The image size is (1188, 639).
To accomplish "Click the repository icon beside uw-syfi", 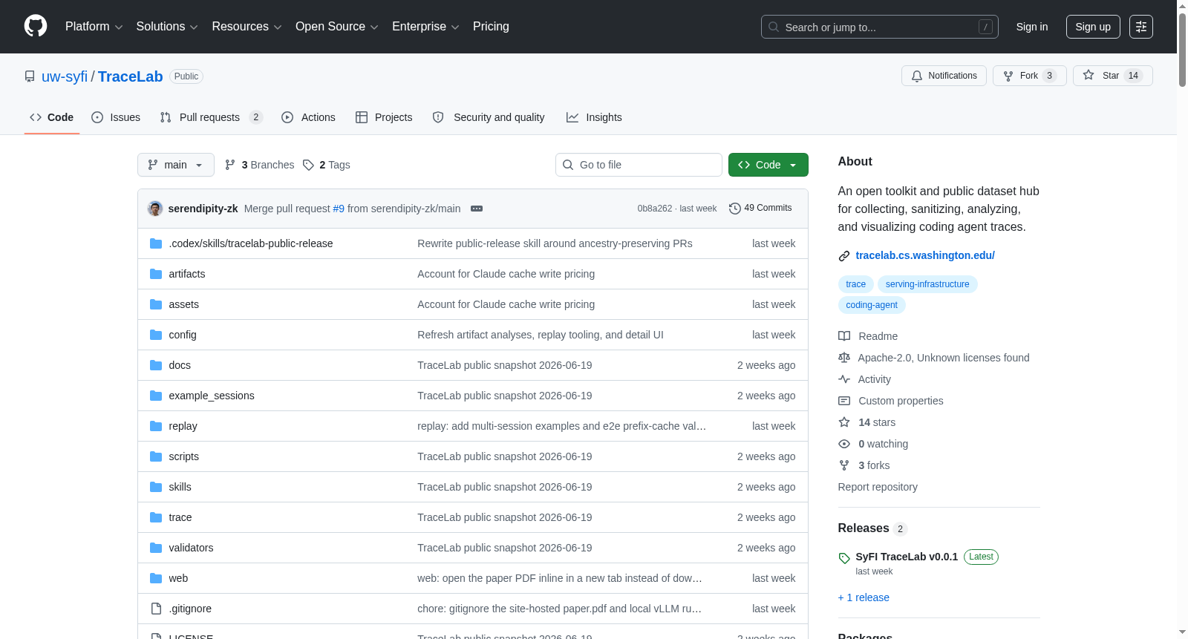I will click(30, 76).
